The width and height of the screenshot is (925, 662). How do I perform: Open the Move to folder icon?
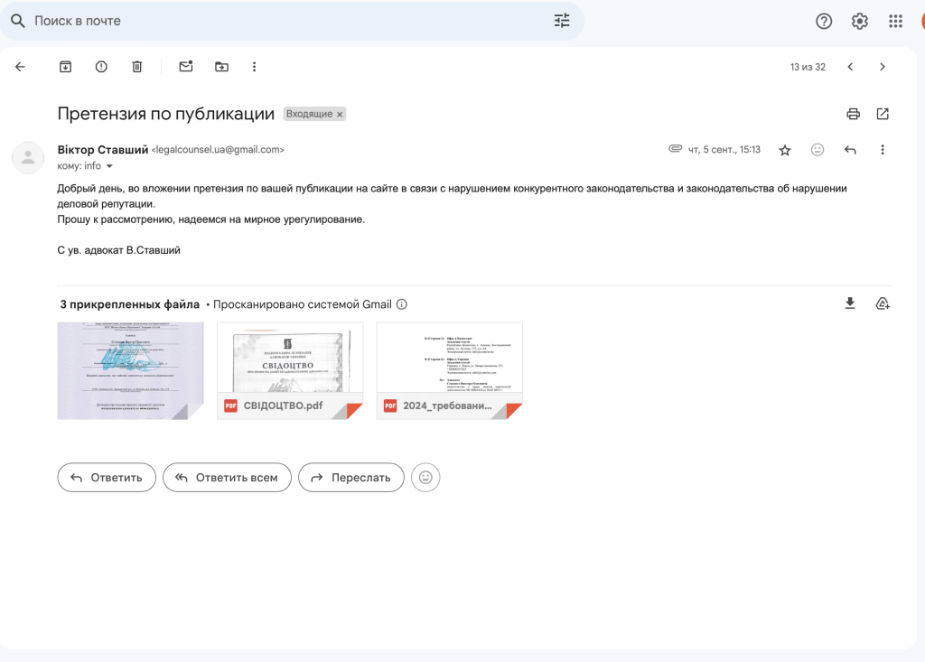pos(222,67)
